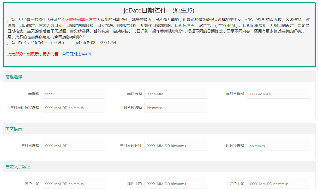This screenshot has width=318, height=189.
Task: Open the 详细日期控件API link
Action: 76,54
